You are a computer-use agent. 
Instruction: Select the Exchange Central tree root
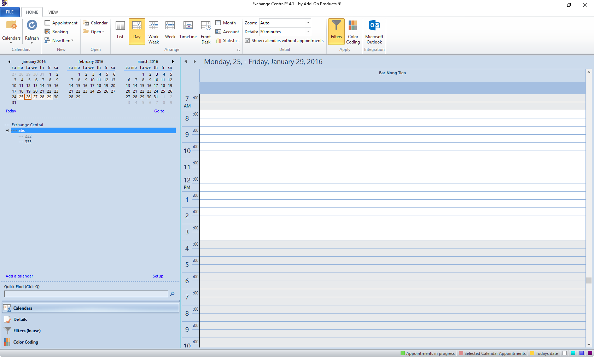point(27,125)
